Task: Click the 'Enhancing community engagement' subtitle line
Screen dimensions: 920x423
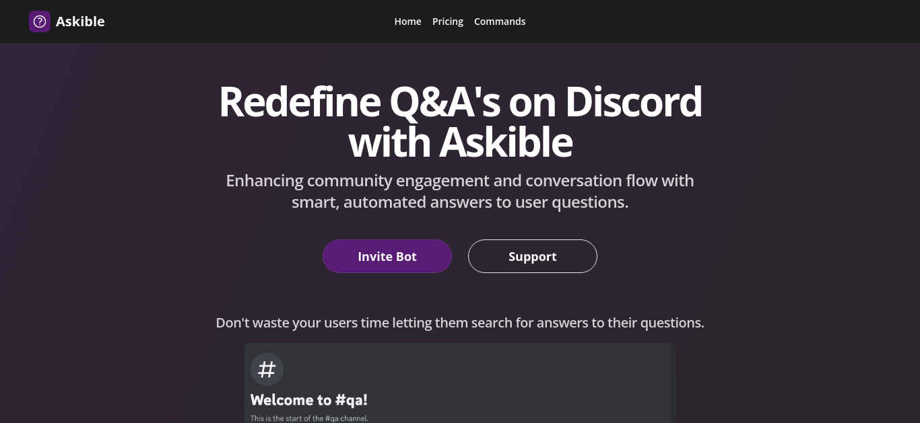Action: pyautogui.click(x=460, y=181)
